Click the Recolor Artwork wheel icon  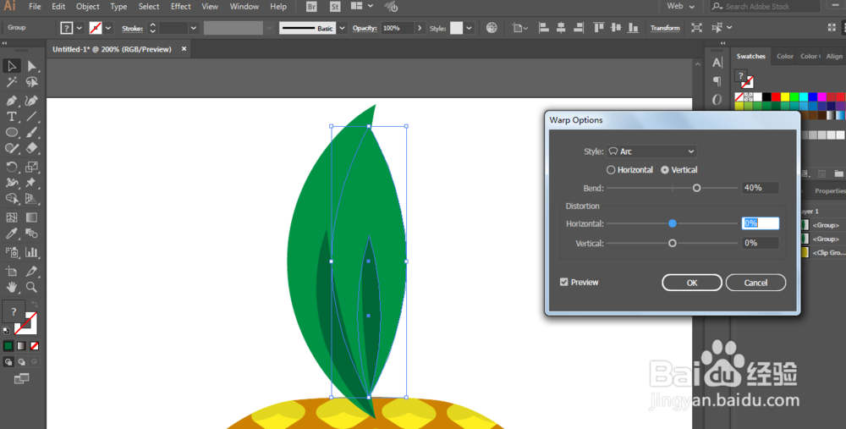coord(492,28)
